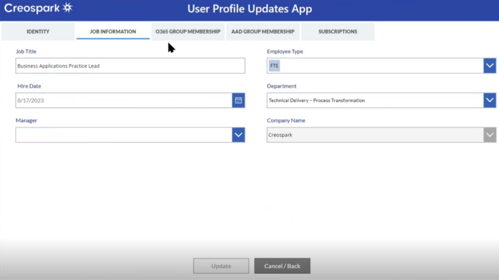
Task: Click the Update button
Action: [x=221, y=266]
